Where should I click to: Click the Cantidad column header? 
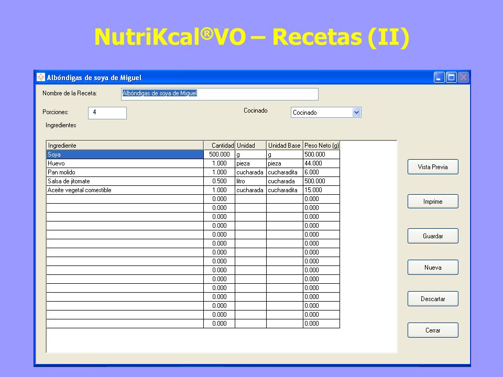click(220, 146)
